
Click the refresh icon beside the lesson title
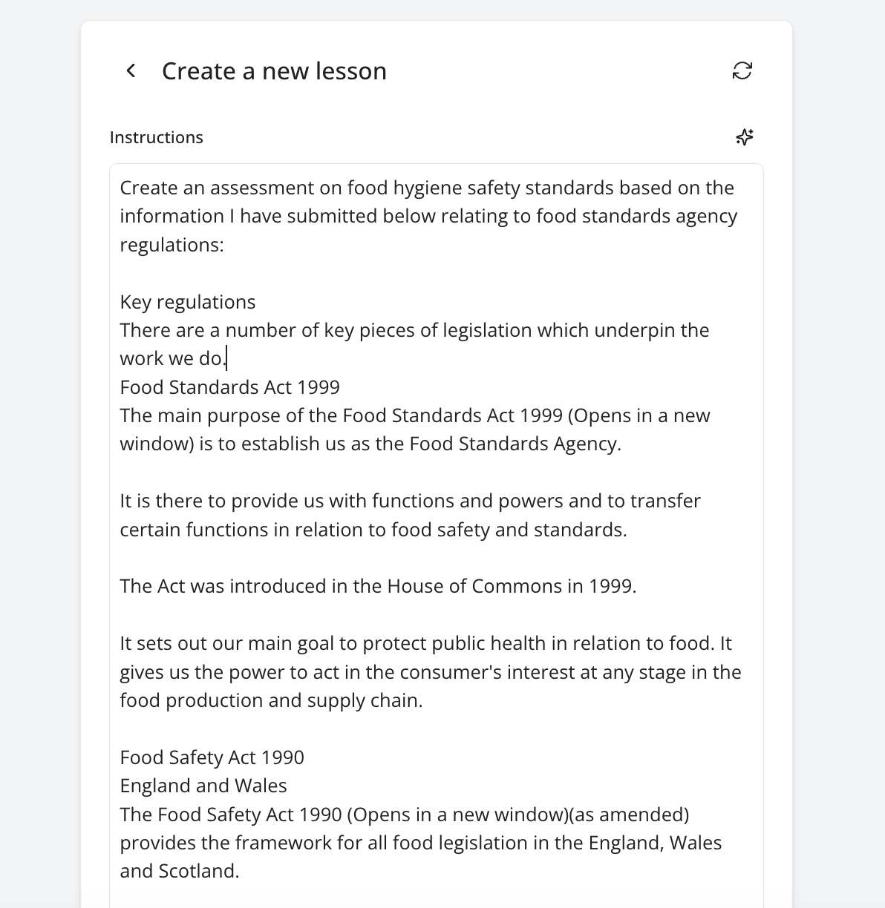[742, 70]
